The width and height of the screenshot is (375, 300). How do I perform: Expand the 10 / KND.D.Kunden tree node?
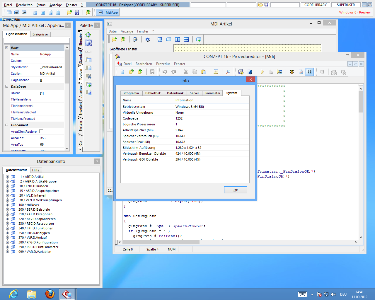8,186
